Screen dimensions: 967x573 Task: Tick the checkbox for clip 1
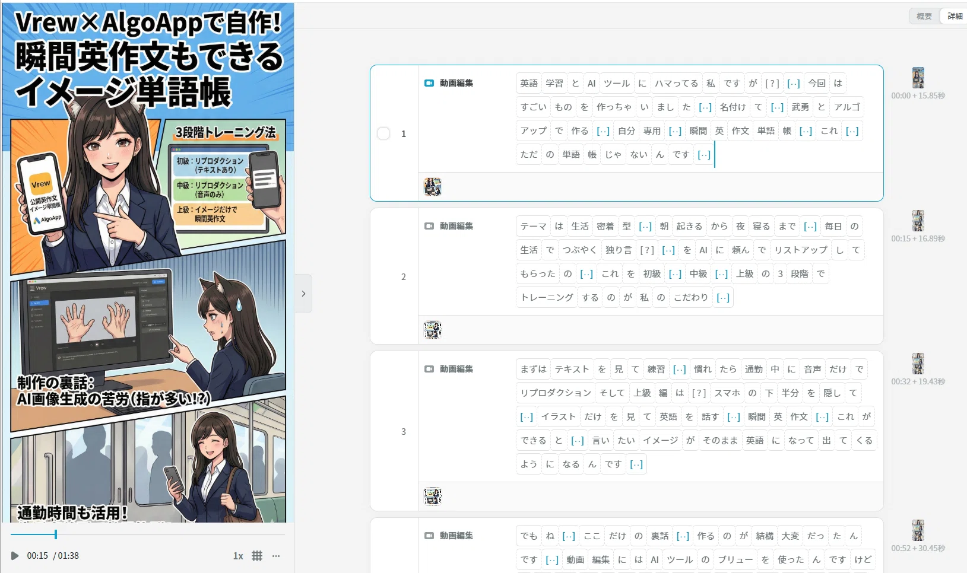pyautogui.click(x=383, y=133)
